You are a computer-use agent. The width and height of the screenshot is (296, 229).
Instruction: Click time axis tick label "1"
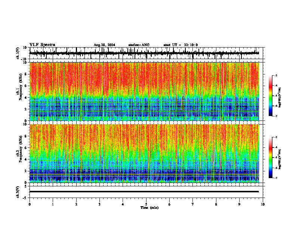53,204
